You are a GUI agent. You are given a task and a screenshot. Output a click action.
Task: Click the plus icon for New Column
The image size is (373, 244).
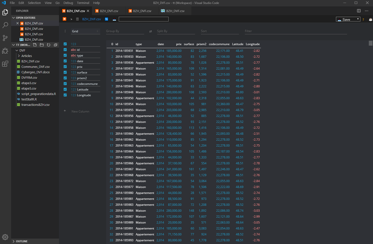point(65,111)
